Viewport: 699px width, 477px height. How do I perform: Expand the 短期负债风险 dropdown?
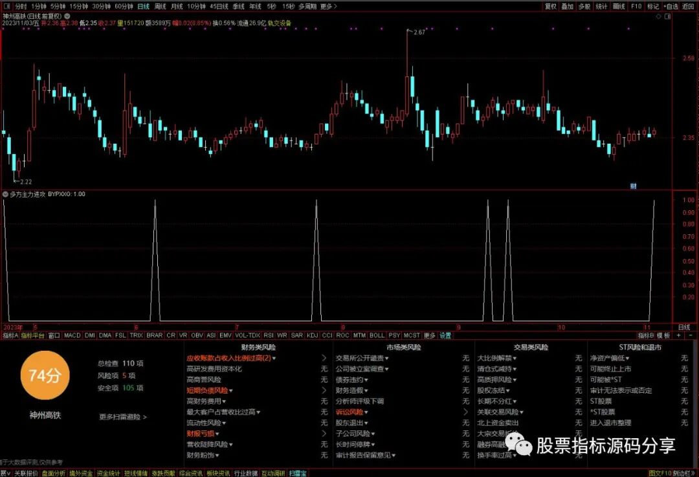(231, 391)
